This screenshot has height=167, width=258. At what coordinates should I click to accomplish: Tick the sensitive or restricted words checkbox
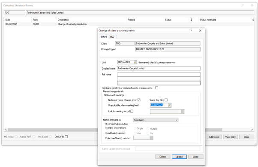click(x=157, y=88)
